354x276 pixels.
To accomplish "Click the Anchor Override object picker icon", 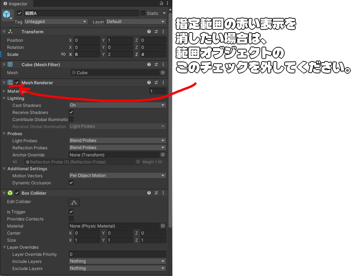I will pyautogui.click(x=162, y=155).
